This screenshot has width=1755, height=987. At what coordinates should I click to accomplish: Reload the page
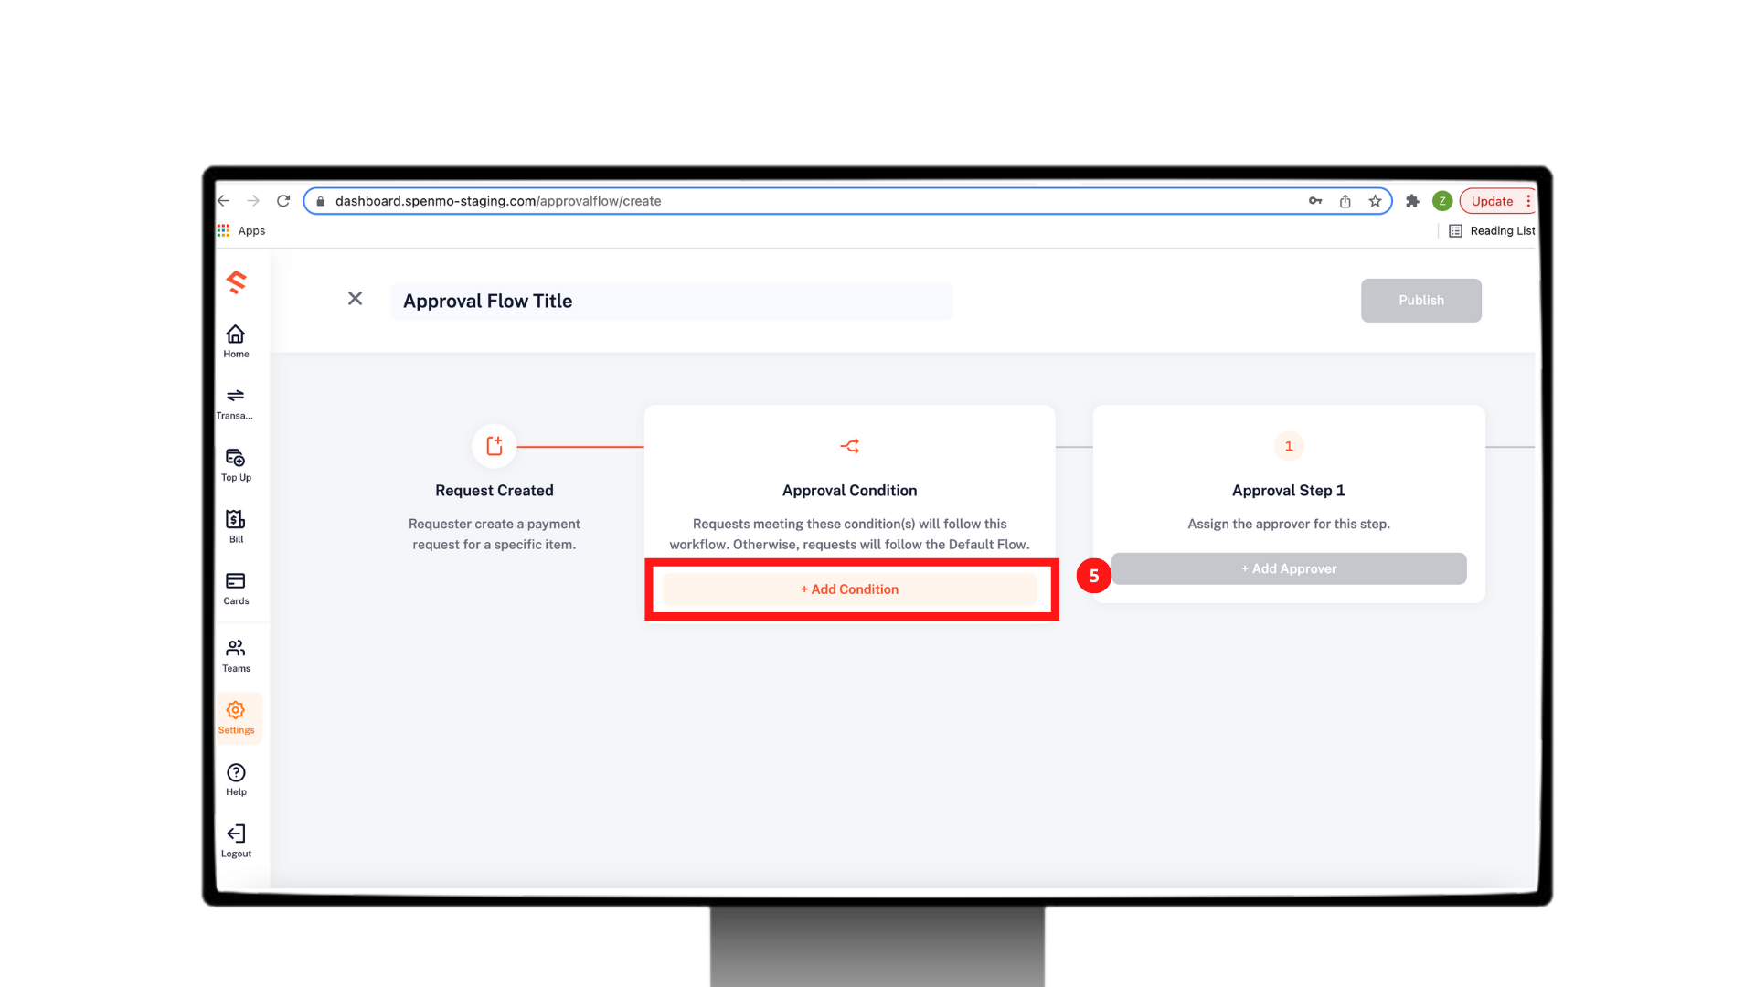tap(283, 201)
